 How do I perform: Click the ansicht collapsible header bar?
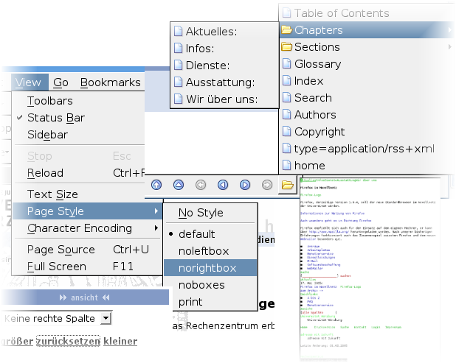[x=83, y=297]
